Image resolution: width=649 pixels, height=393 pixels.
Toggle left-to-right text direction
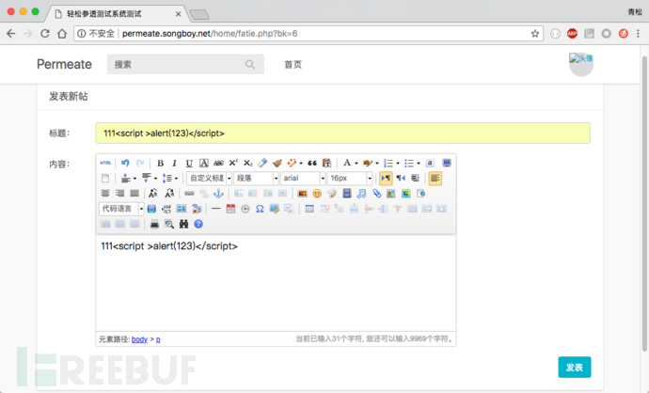tap(386, 179)
